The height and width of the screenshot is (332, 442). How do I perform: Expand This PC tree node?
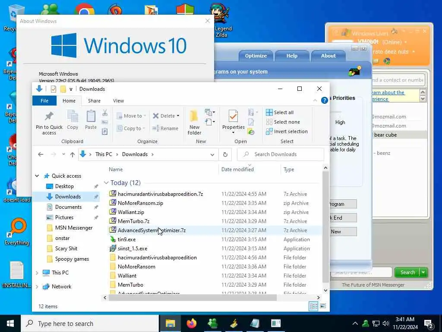(x=37, y=273)
